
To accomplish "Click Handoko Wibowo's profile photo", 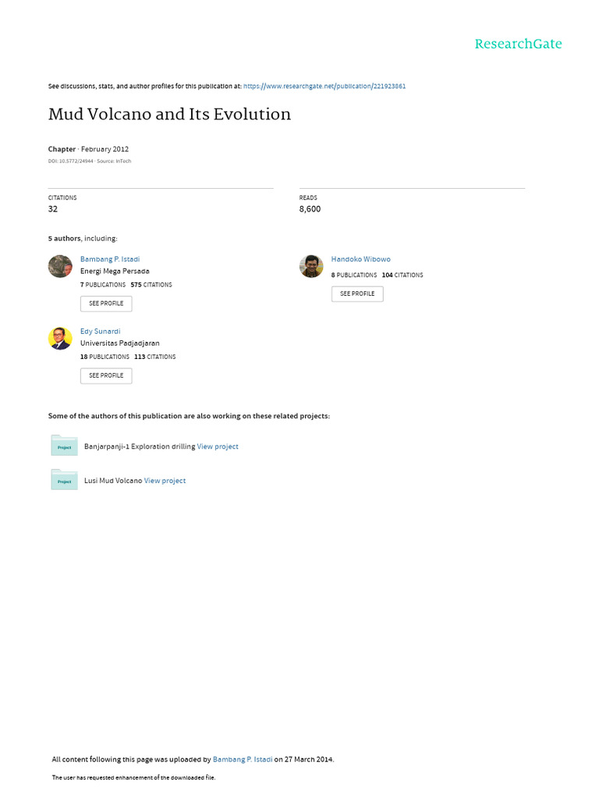I will tap(311, 266).
